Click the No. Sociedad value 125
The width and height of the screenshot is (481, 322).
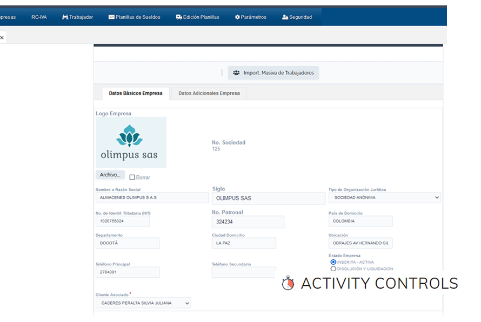click(216, 149)
